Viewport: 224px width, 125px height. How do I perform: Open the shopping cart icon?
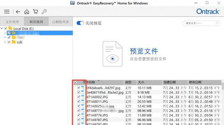click(x=35, y=11)
